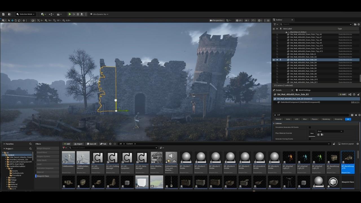The width and height of the screenshot is (361, 203).
Task: Enable Simulation Generates Hit Events checkbox
Action: pyautogui.click(x=310, y=127)
